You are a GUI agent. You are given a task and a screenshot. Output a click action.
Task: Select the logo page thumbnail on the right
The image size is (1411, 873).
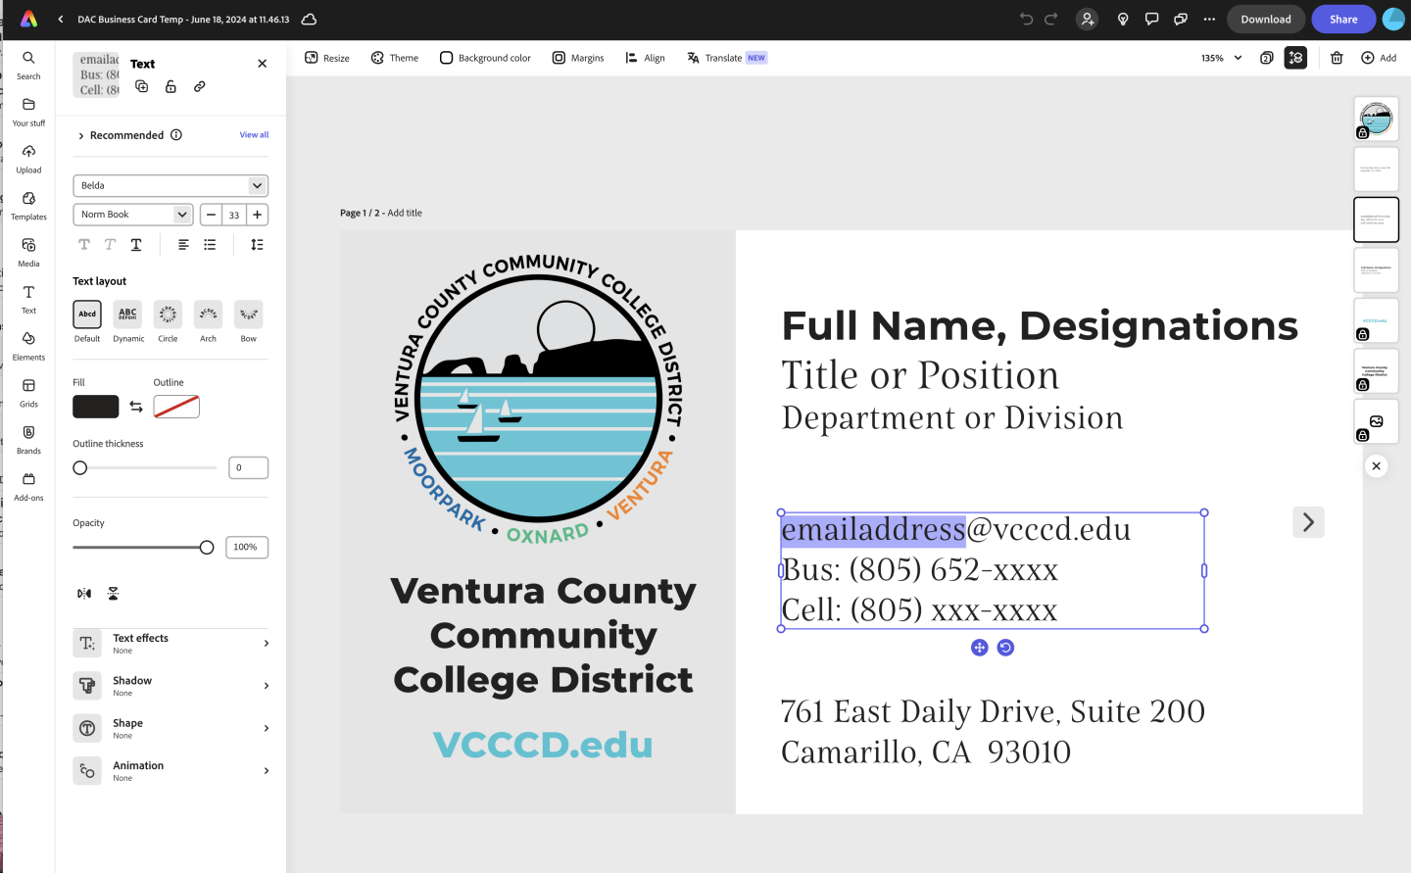[1376, 118]
